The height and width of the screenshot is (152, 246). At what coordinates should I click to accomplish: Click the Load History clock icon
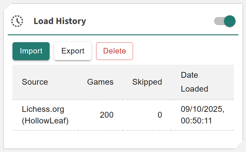point(17,21)
